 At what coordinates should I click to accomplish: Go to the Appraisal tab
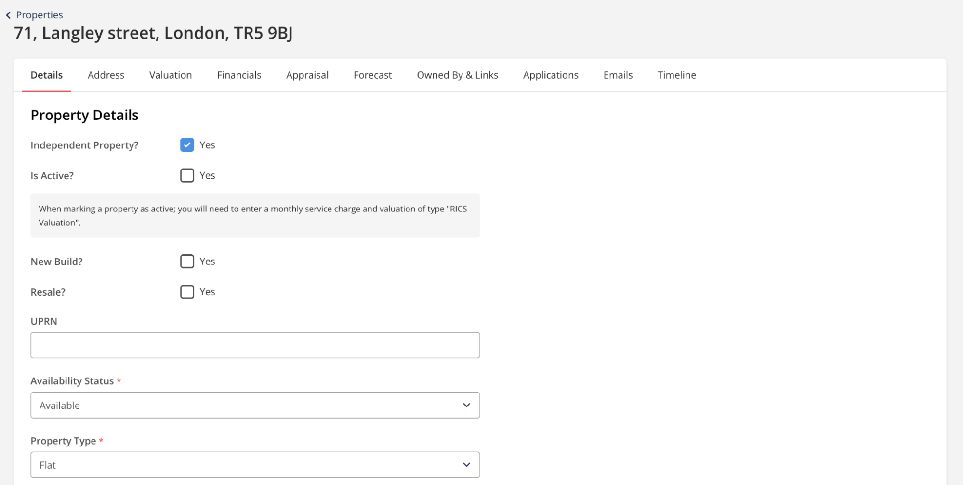click(307, 75)
